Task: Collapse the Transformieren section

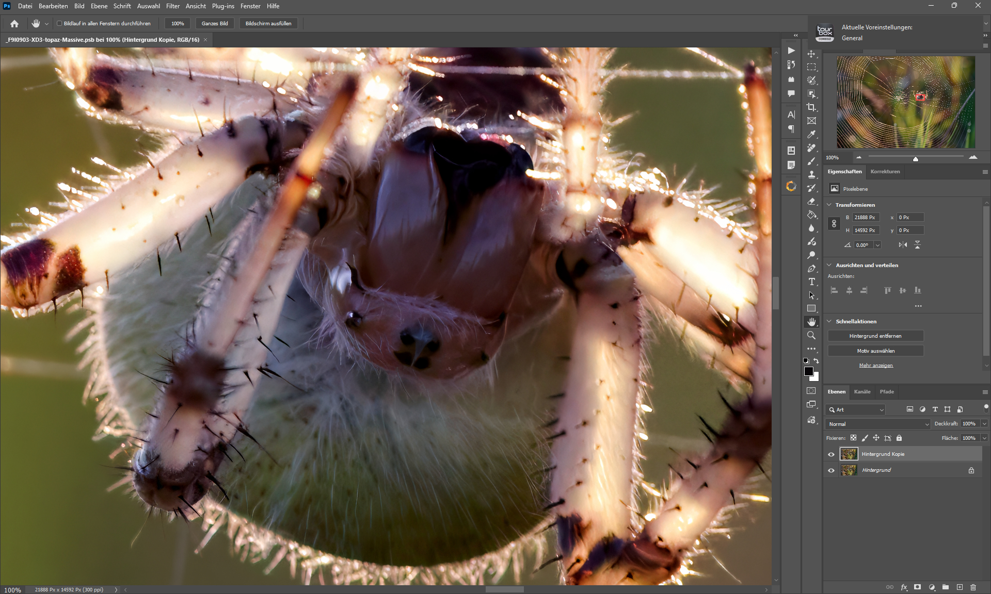Action: (829, 205)
